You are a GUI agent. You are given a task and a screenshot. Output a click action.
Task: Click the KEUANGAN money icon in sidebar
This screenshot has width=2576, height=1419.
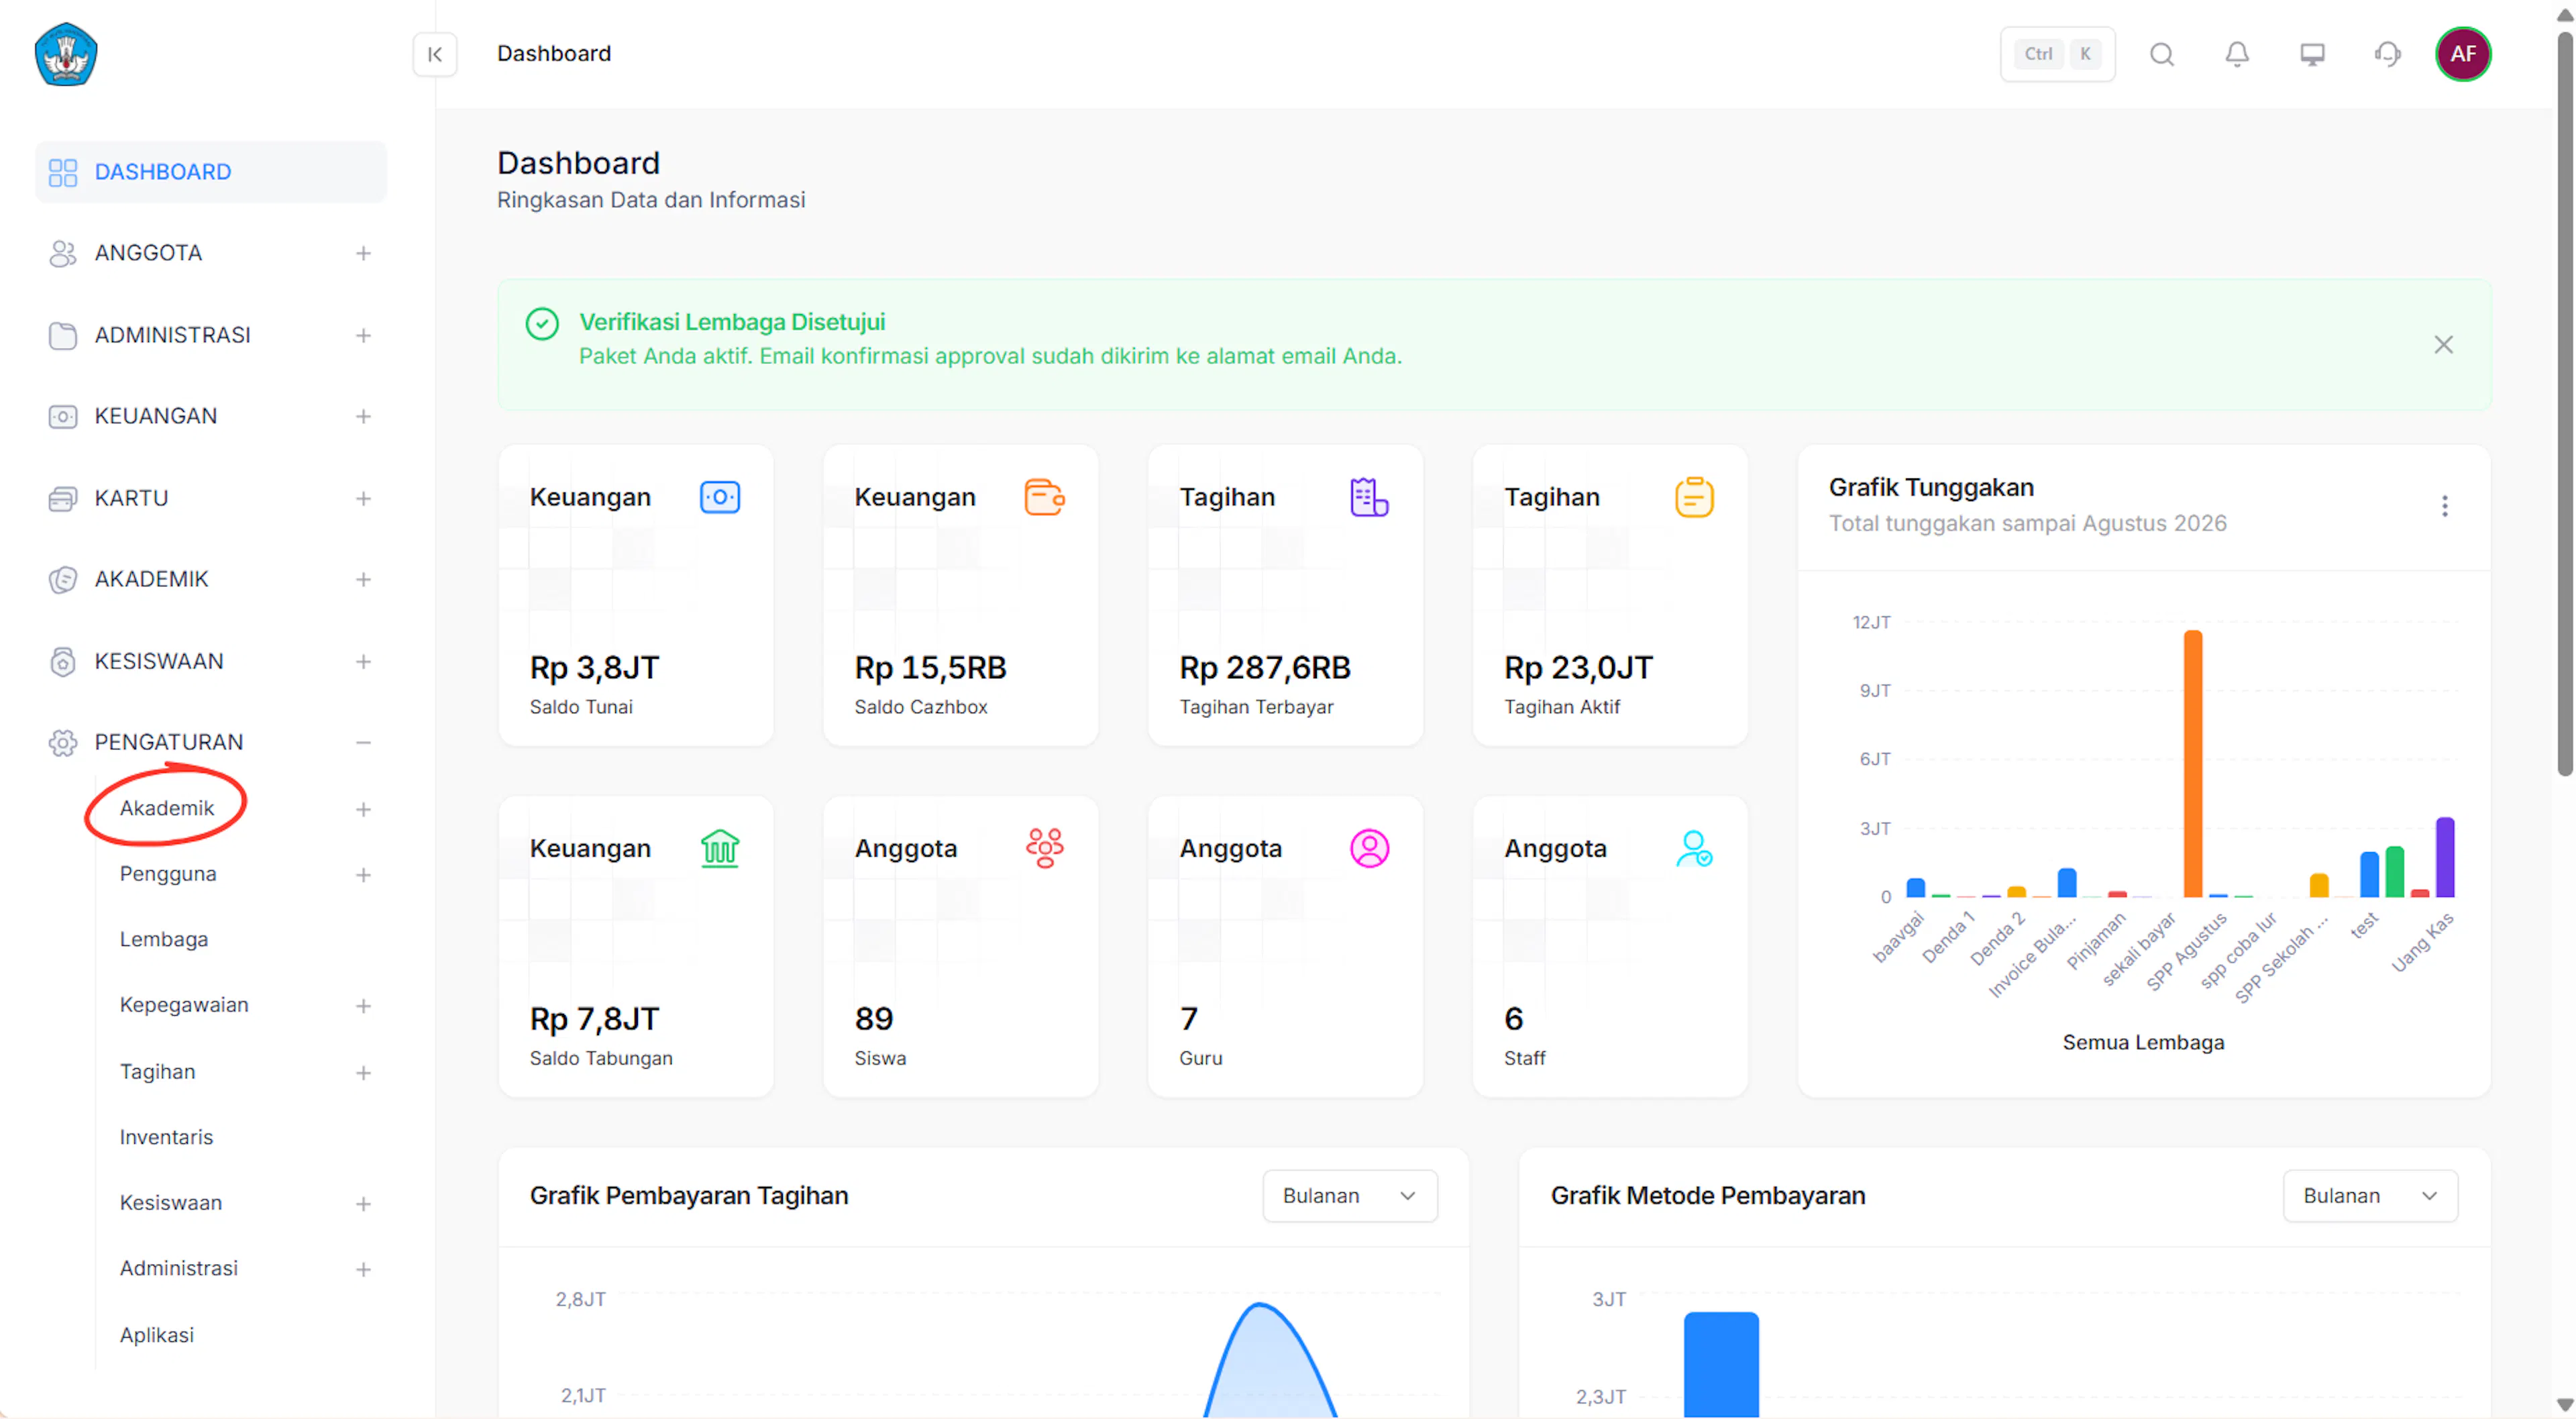pos(63,416)
